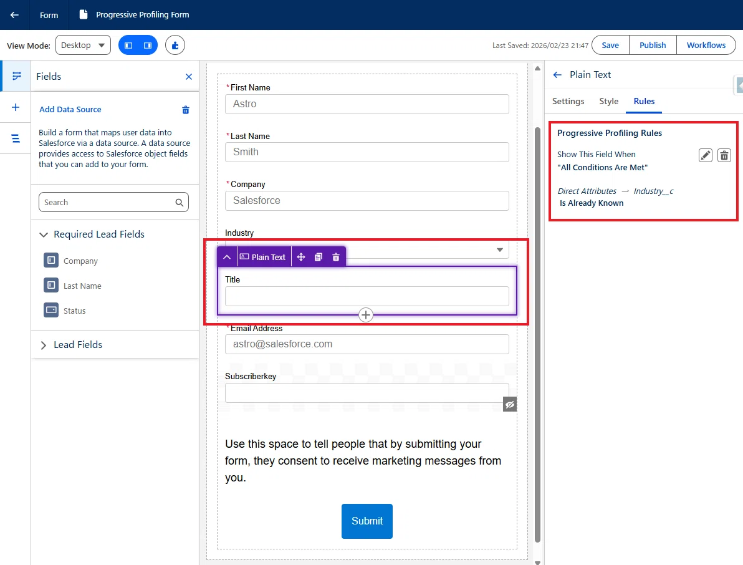Click Plain Text component label
Viewport: 743px width, 565px height.
[263, 257]
